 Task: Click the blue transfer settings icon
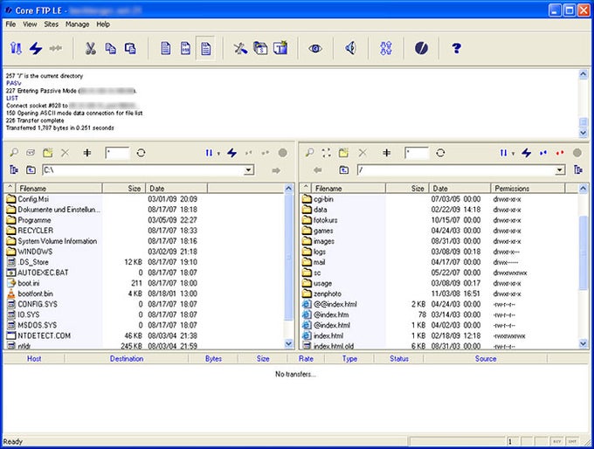[x=385, y=49]
